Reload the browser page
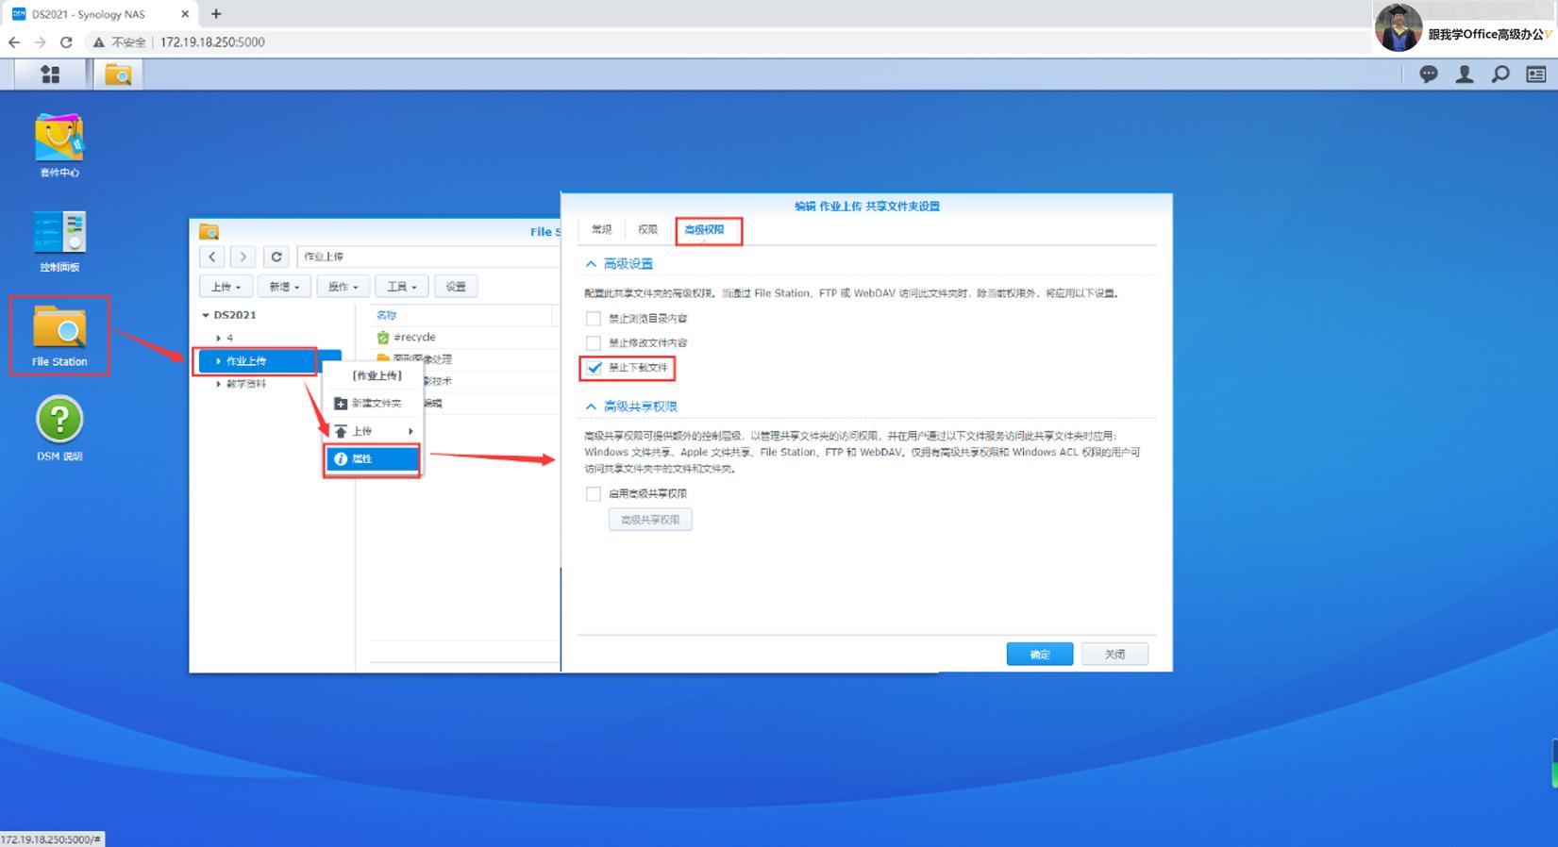 pyautogui.click(x=66, y=42)
